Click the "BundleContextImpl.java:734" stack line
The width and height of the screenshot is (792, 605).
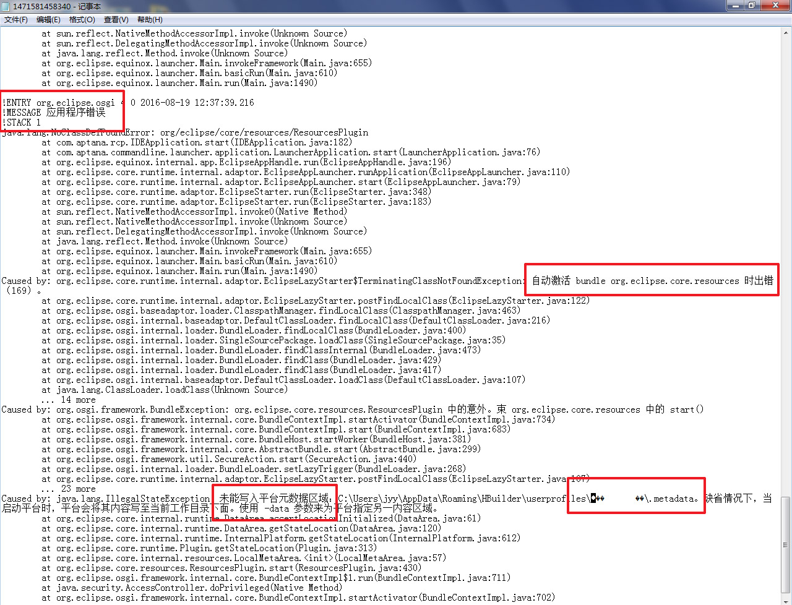pyautogui.click(x=298, y=419)
